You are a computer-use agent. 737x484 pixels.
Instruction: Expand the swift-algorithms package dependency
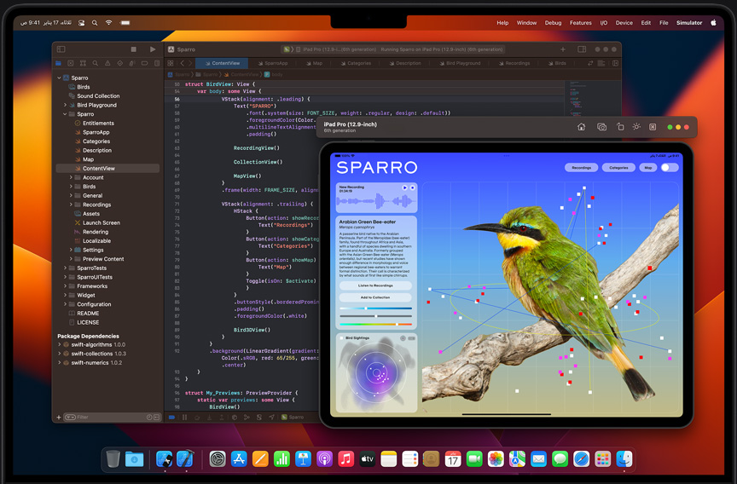(x=60, y=345)
